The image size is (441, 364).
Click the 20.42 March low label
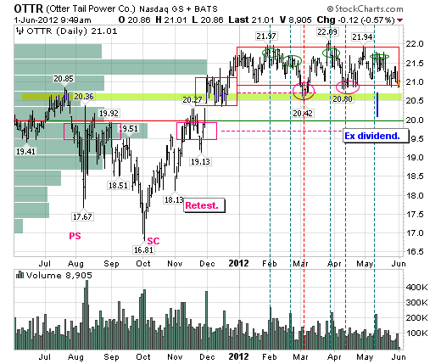pyautogui.click(x=303, y=114)
